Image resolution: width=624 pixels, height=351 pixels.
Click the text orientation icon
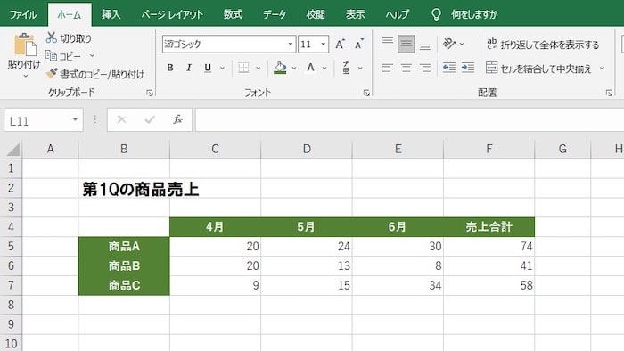(449, 44)
